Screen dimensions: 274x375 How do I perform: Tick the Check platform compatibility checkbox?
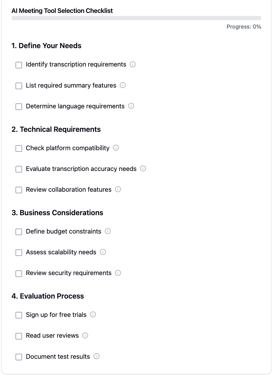pos(19,148)
